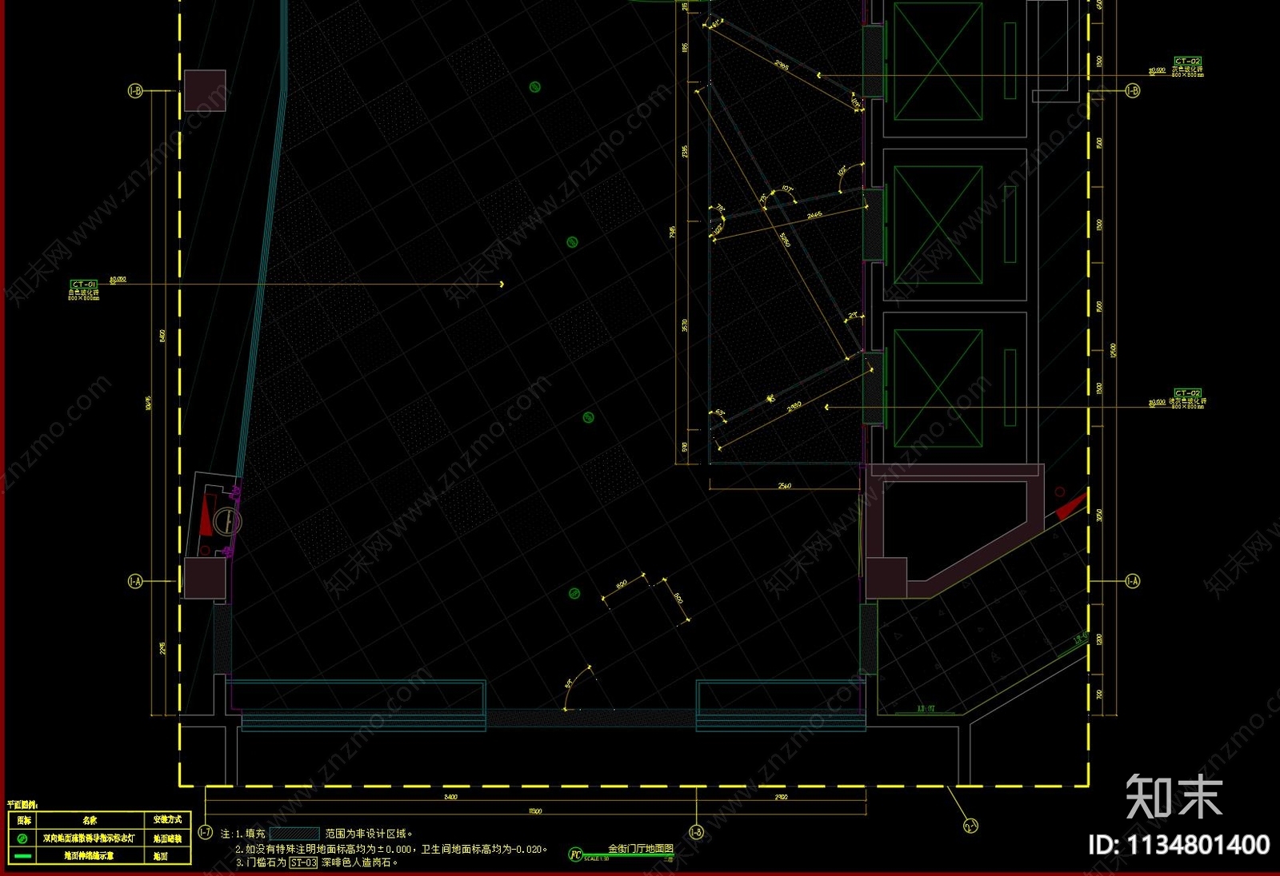Select the lowest green floor light marker
Image resolution: width=1280 pixels, height=876 pixels.
pyautogui.click(x=574, y=593)
